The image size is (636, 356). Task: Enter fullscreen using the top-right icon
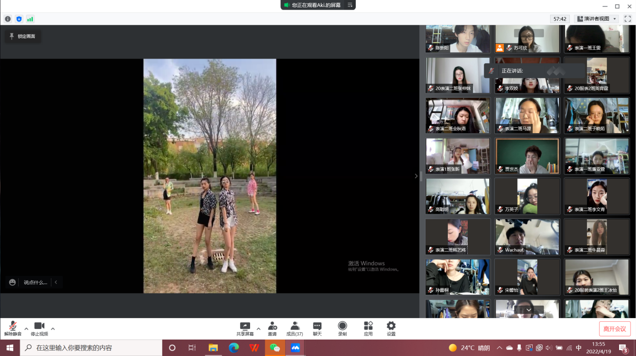coord(628,19)
